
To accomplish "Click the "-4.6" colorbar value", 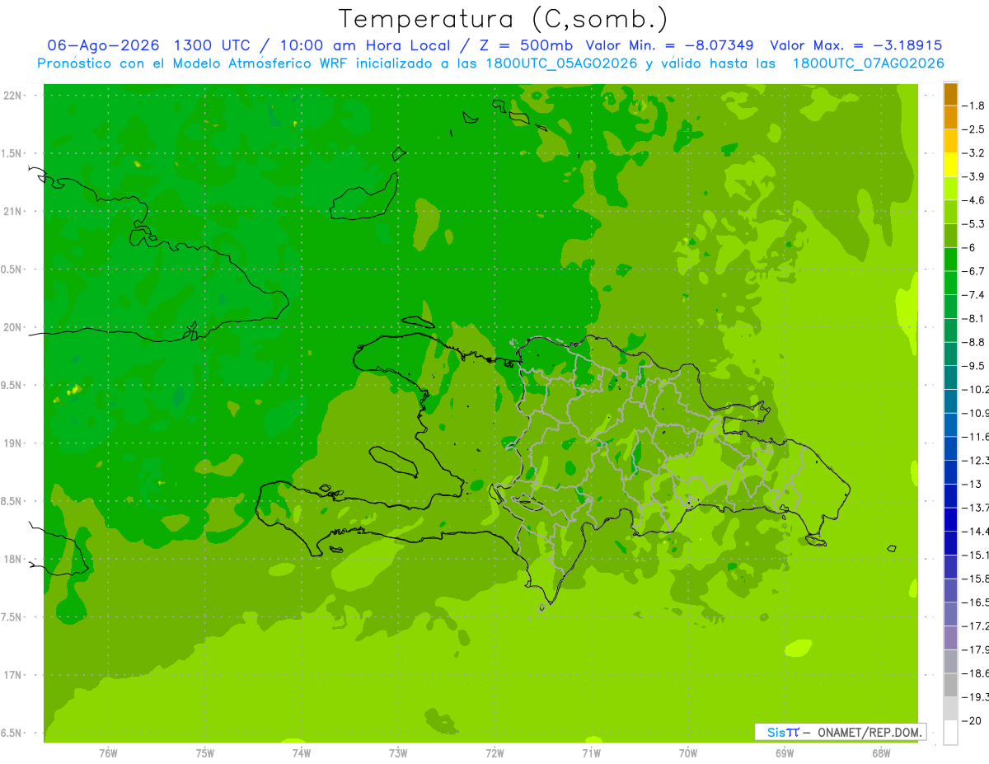I will coord(974,200).
